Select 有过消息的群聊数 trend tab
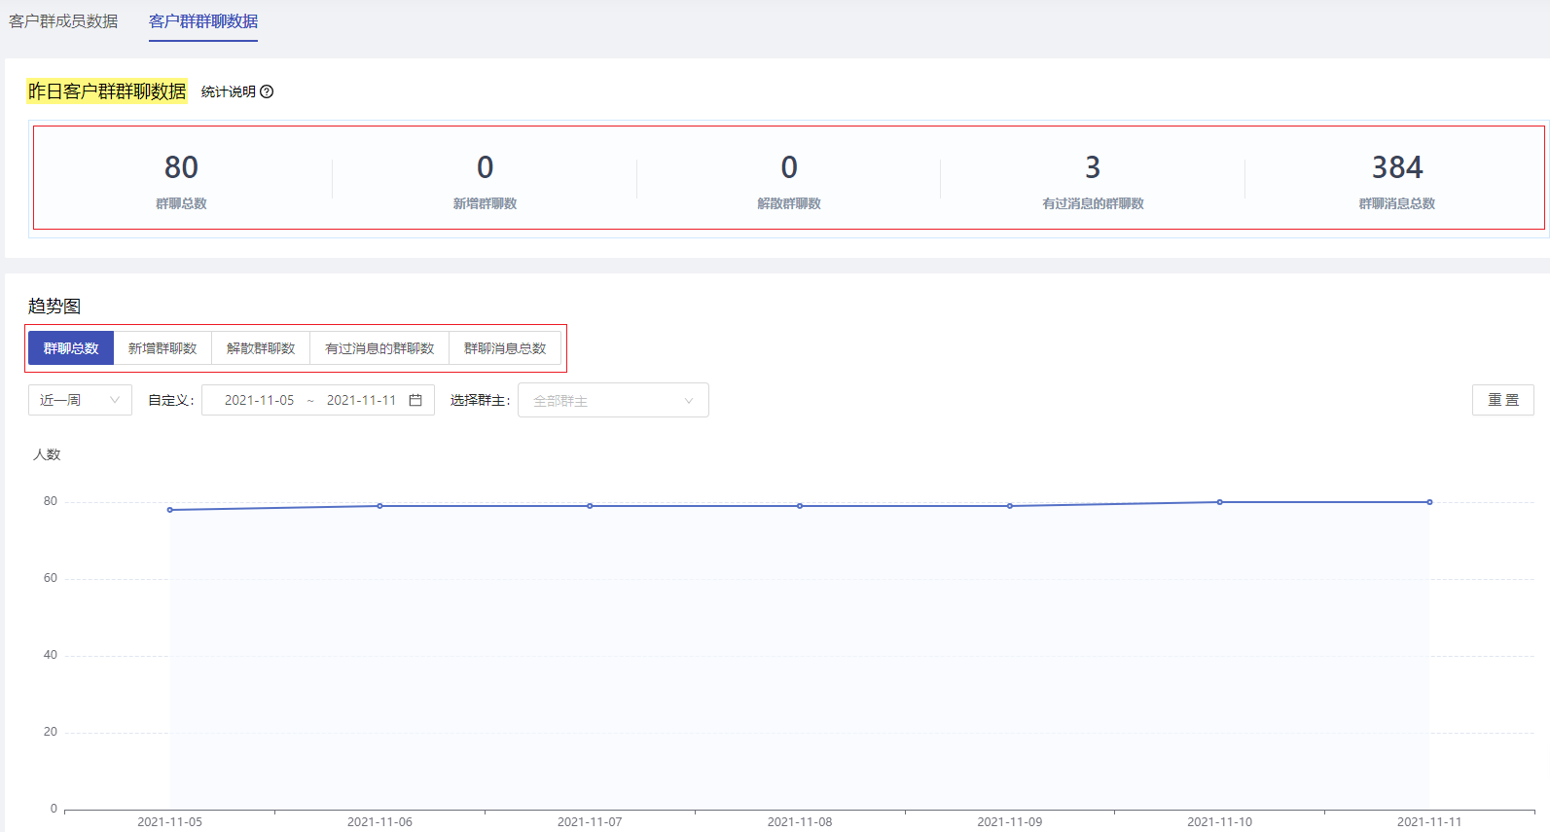The image size is (1550, 832). 379,348
